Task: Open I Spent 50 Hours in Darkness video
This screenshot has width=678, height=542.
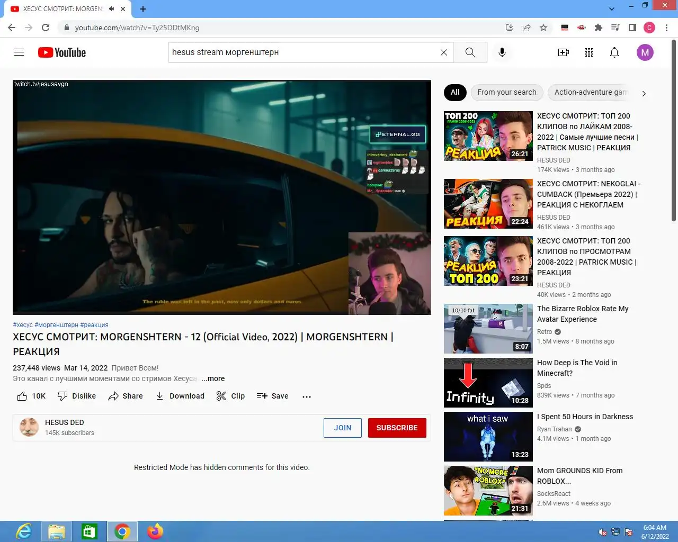Action: point(585,417)
